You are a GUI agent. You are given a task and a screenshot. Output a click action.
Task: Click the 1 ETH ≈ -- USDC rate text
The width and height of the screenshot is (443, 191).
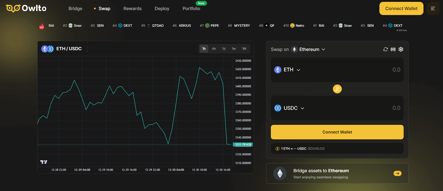[x=293, y=148]
